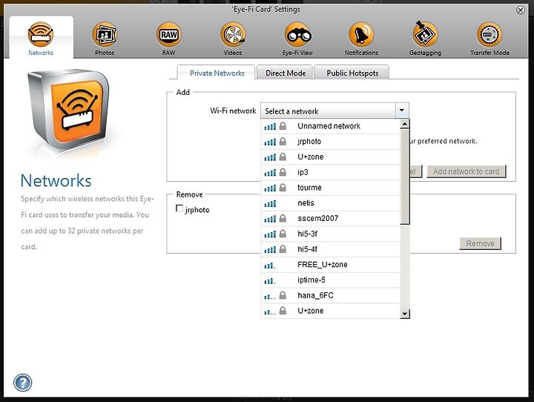The image size is (534, 402).
Task: Select the hi5-3f network entry
Action: point(331,234)
